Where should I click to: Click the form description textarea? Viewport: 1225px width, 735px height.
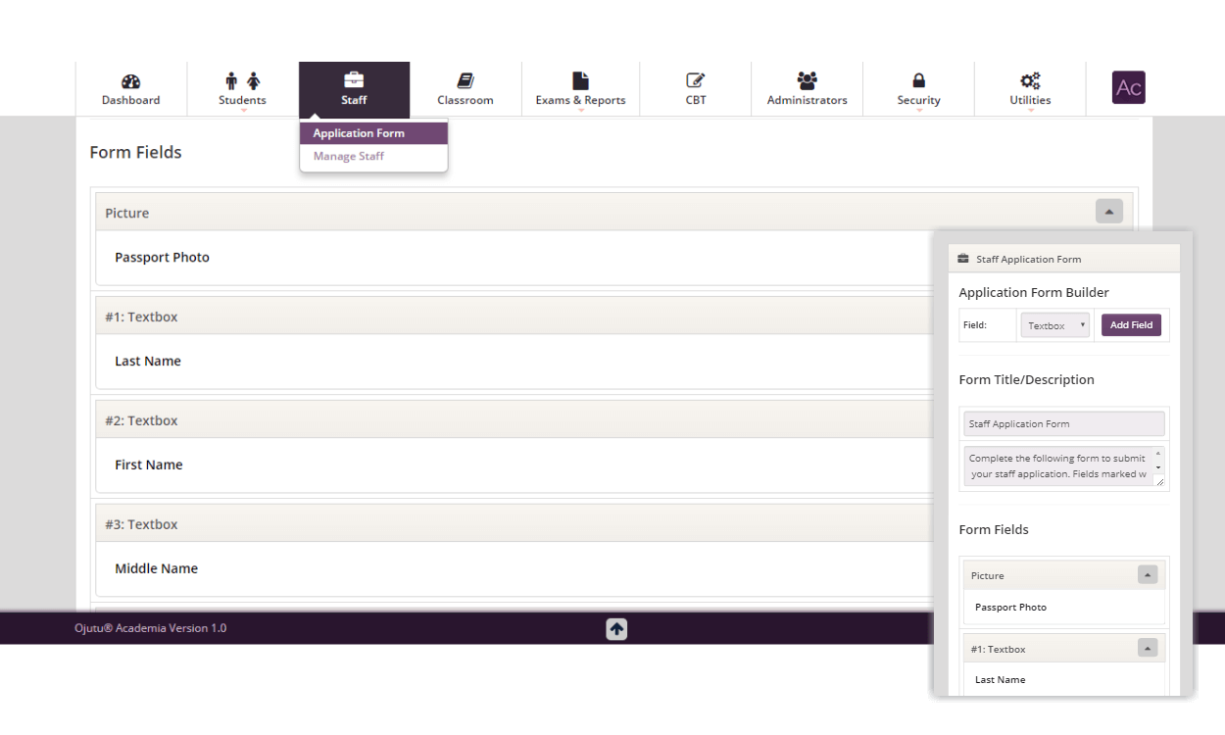(1064, 466)
